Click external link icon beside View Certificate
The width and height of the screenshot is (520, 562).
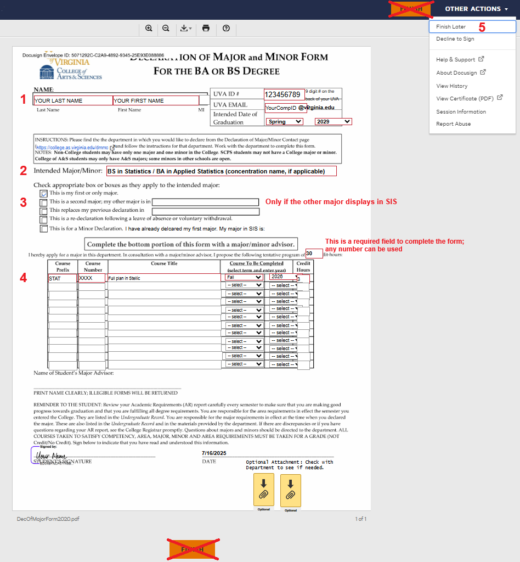coord(500,97)
